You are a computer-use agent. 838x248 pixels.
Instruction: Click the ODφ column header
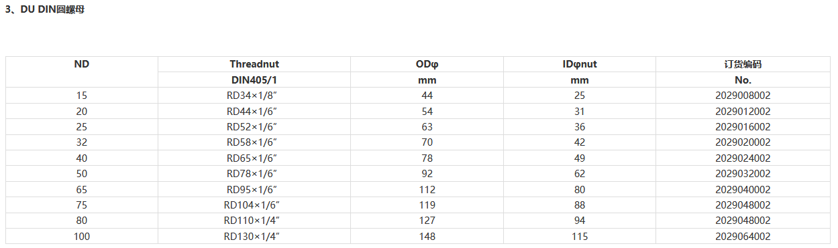[x=427, y=64]
